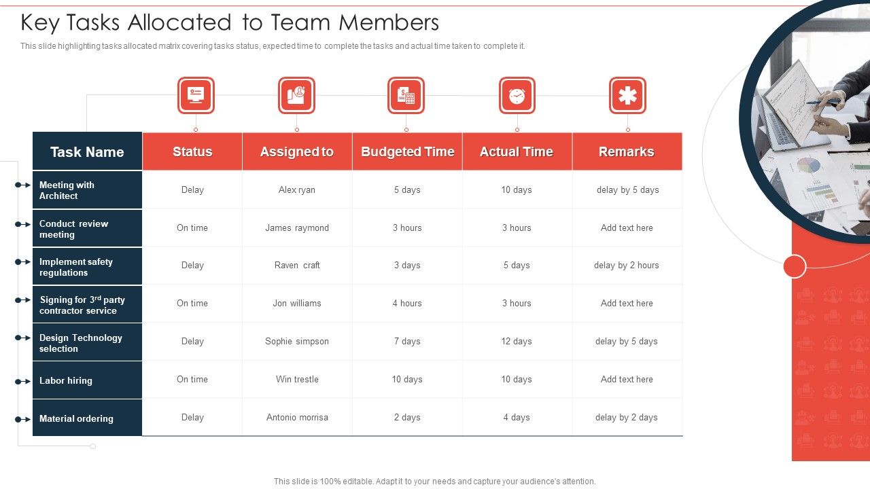The width and height of the screenshot is (870, 489).
Task: Click the alarm clock icon above Actual Time
Action: point(517,95)
